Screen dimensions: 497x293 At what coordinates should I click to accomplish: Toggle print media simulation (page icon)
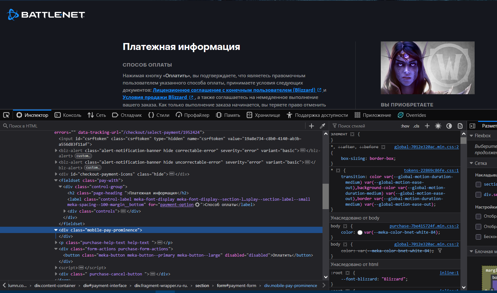point(460,126)
